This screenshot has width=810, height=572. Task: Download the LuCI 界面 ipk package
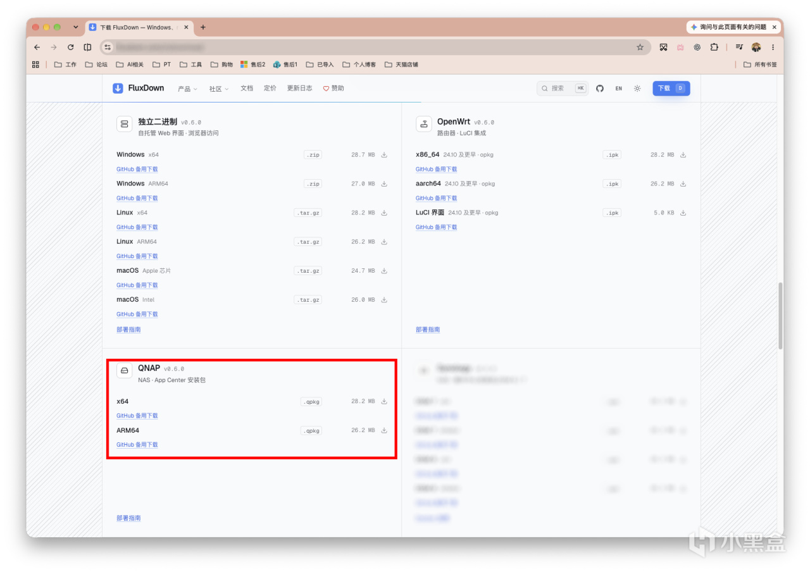(683, 213)
